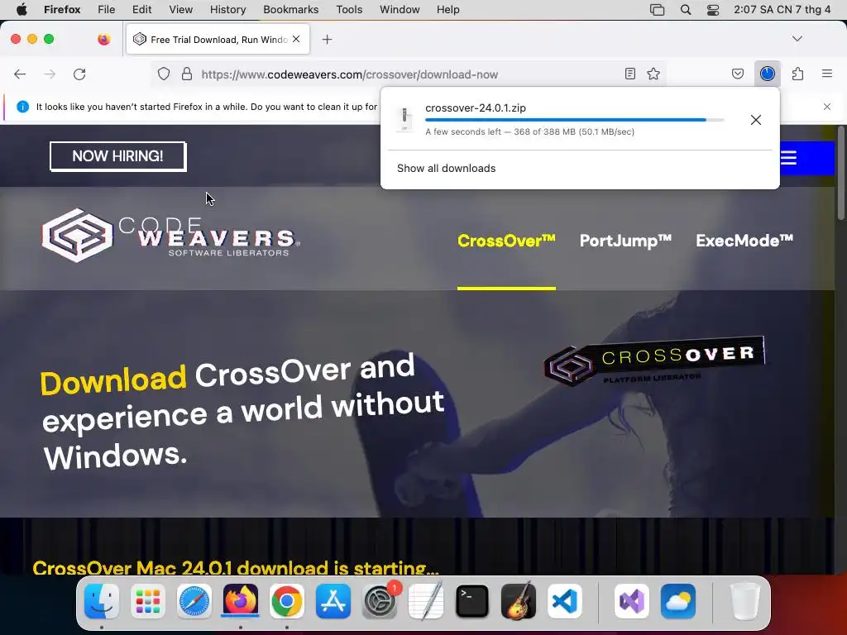
Task: Dismiss the Firefox refresh notification bar
Action: [x=827, y=107]
